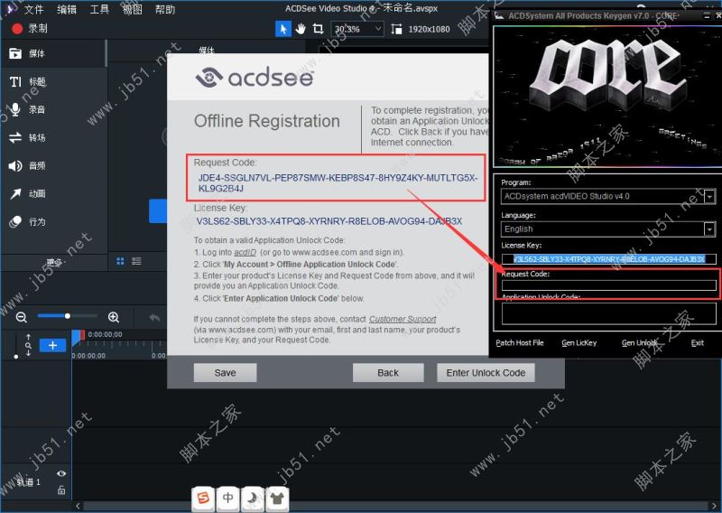Toggle the 中 Chinese input mode
722x513 pixels.
tap(228, 498)
